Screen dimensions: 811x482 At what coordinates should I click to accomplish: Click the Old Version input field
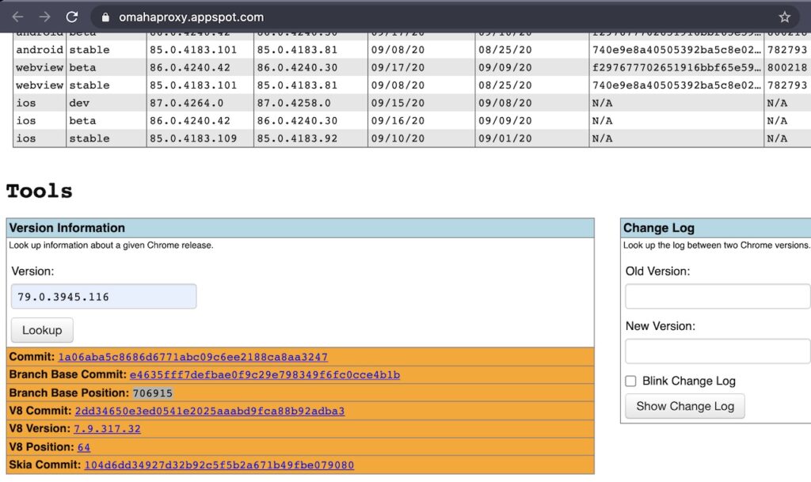coord(718,297)
